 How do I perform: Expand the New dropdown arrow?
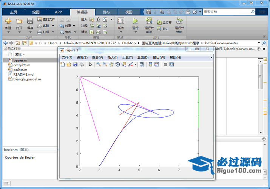pyautogui.click(x=8, y=32)
